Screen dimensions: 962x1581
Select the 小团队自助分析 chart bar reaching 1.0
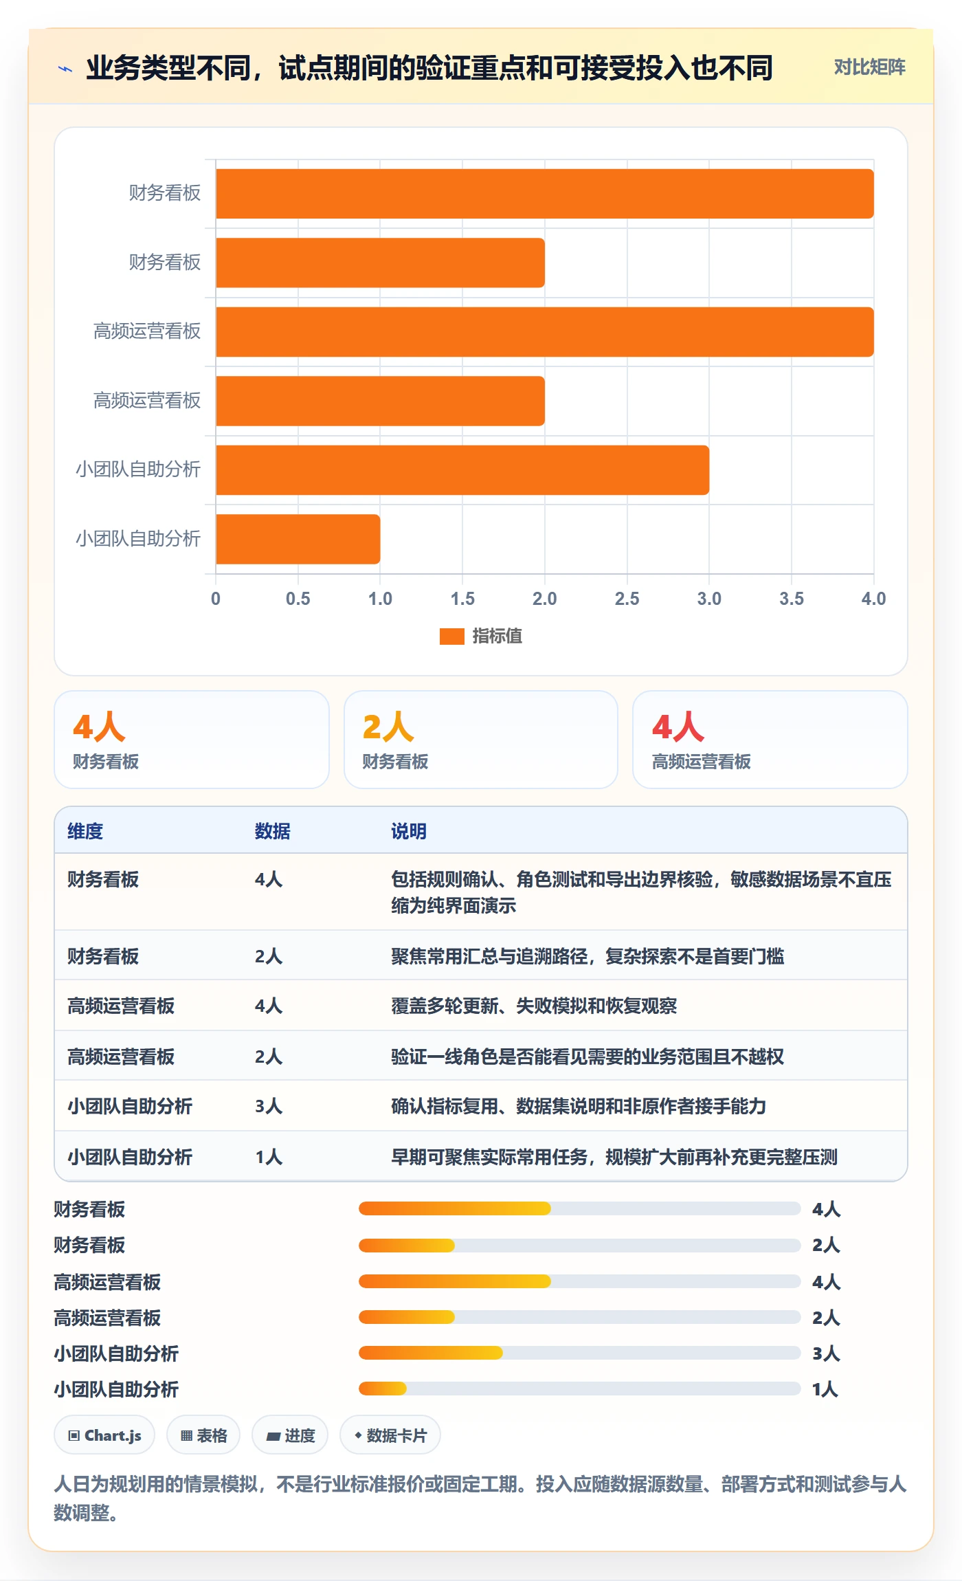click(x=298, y=539)
